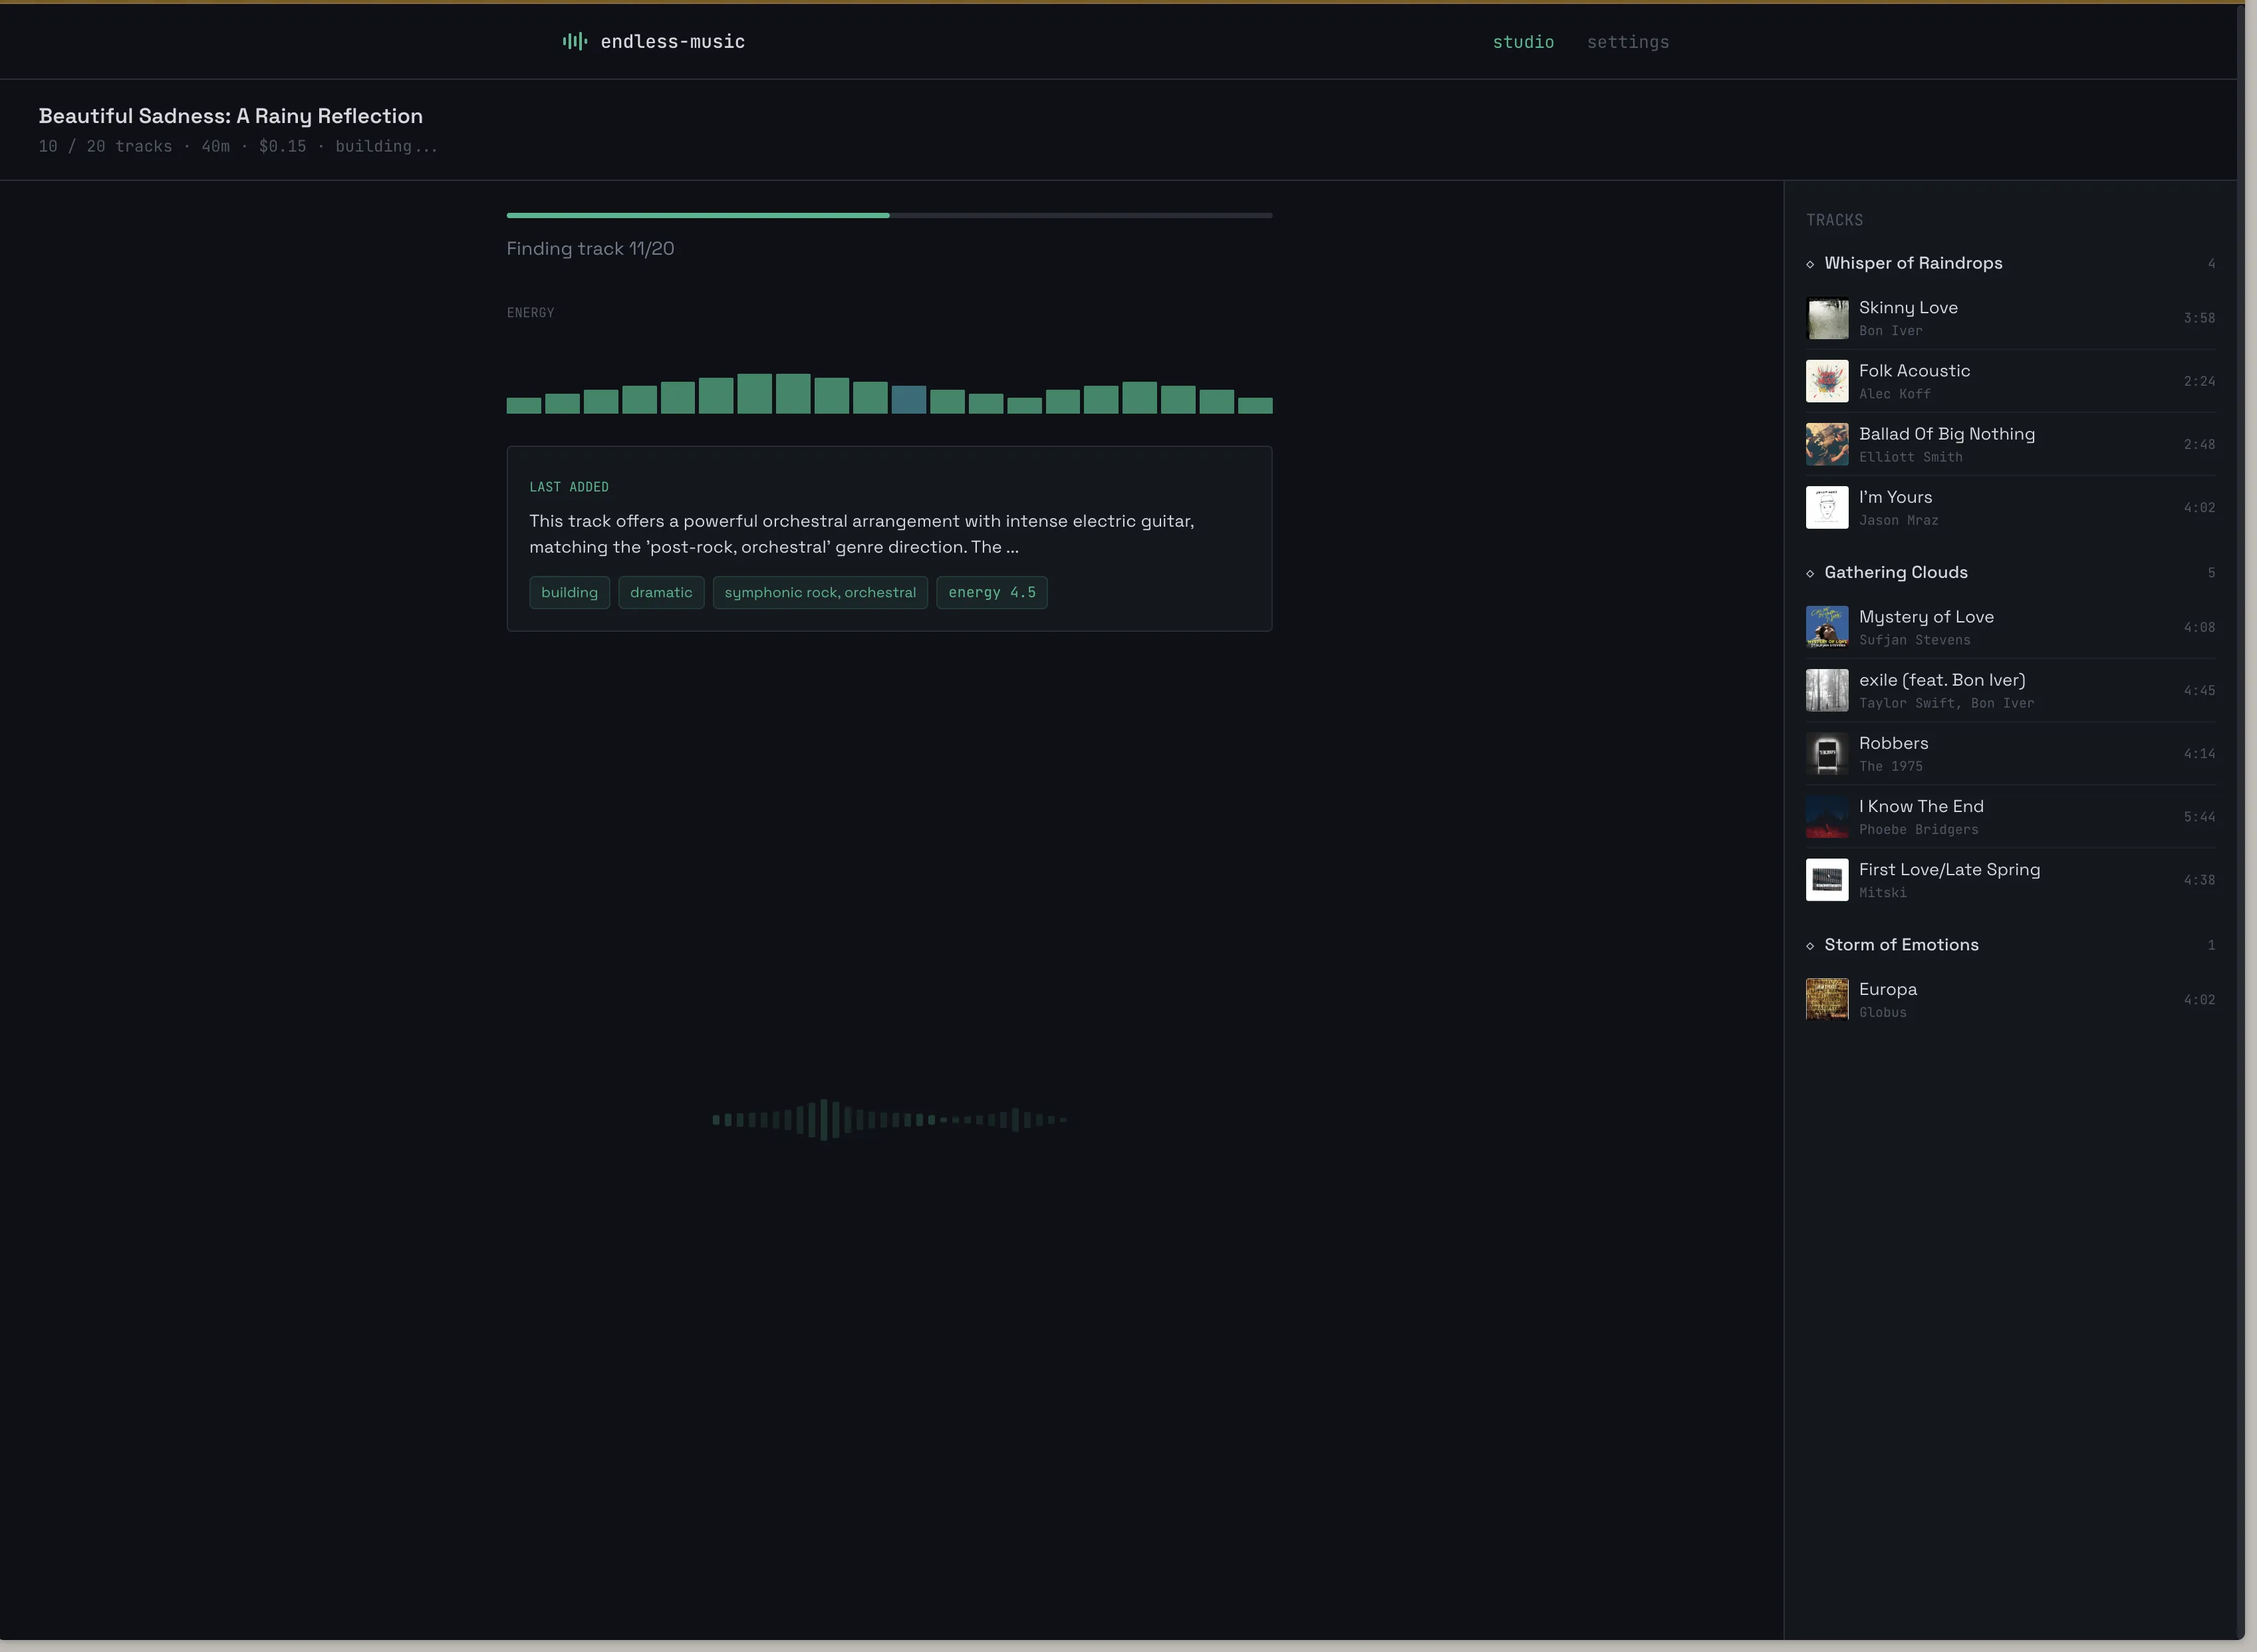
Task: Select the Europa album cover
Action: pyautogui.click(x=1826, y=999)
